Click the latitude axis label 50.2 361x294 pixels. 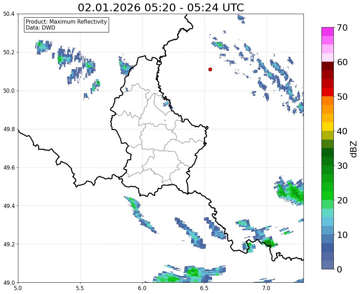pyautogui.click(x=9, y=53)
